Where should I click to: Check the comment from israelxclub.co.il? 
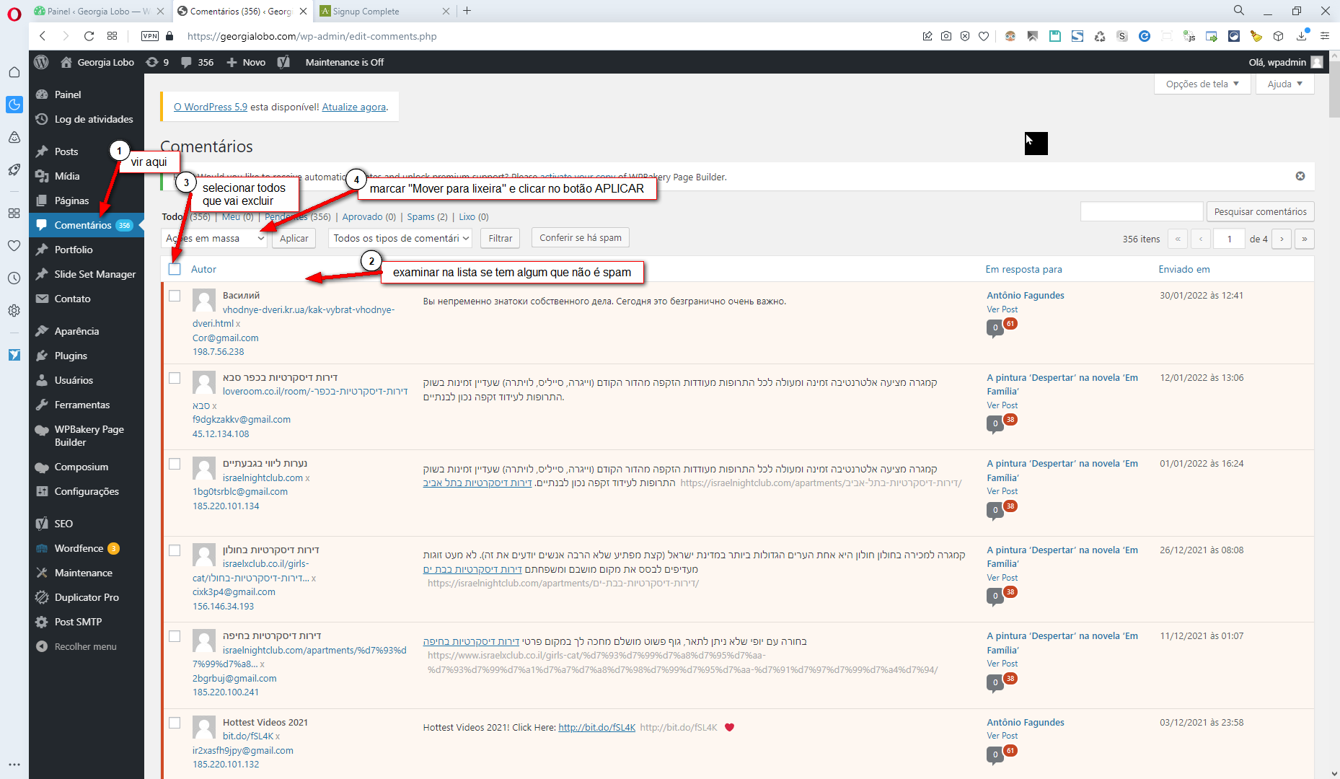click(x=175, y=550)
